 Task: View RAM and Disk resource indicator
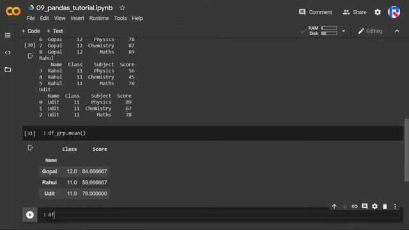point(322,31)
